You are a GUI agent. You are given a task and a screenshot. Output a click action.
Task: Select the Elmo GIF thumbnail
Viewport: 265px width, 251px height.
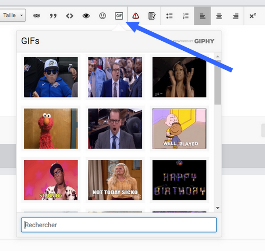point(51,129)
